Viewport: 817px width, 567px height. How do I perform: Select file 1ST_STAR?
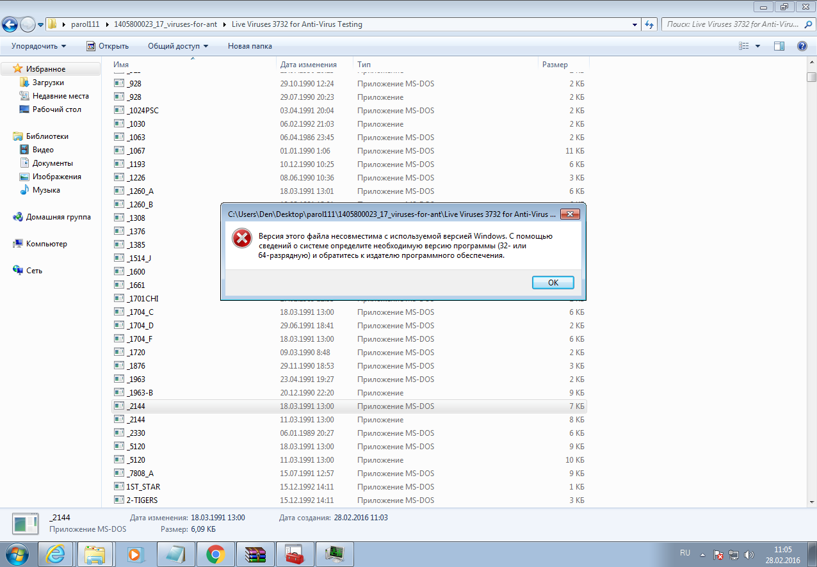coord(143,487)
